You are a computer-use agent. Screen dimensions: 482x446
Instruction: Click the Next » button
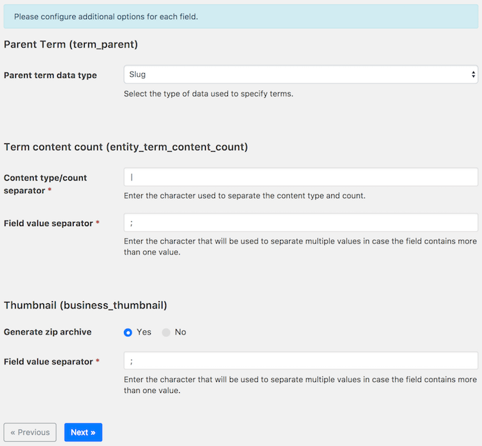tap(83, 432)
